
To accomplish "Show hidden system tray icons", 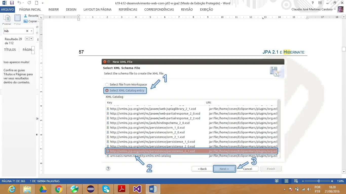I will pos(285,189).
